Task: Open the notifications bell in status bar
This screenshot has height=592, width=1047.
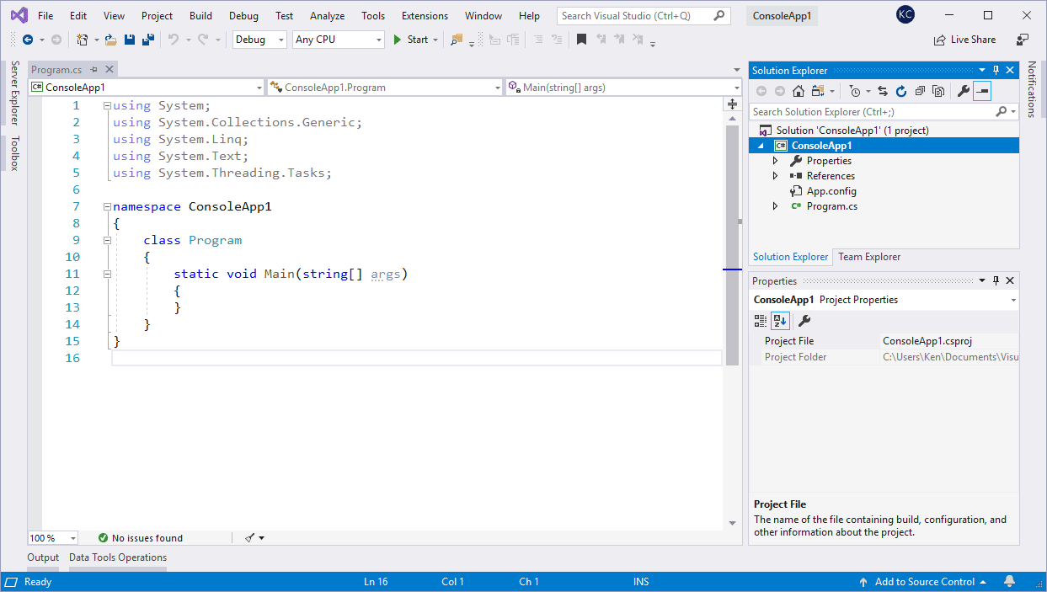Action: point(1009,582)
